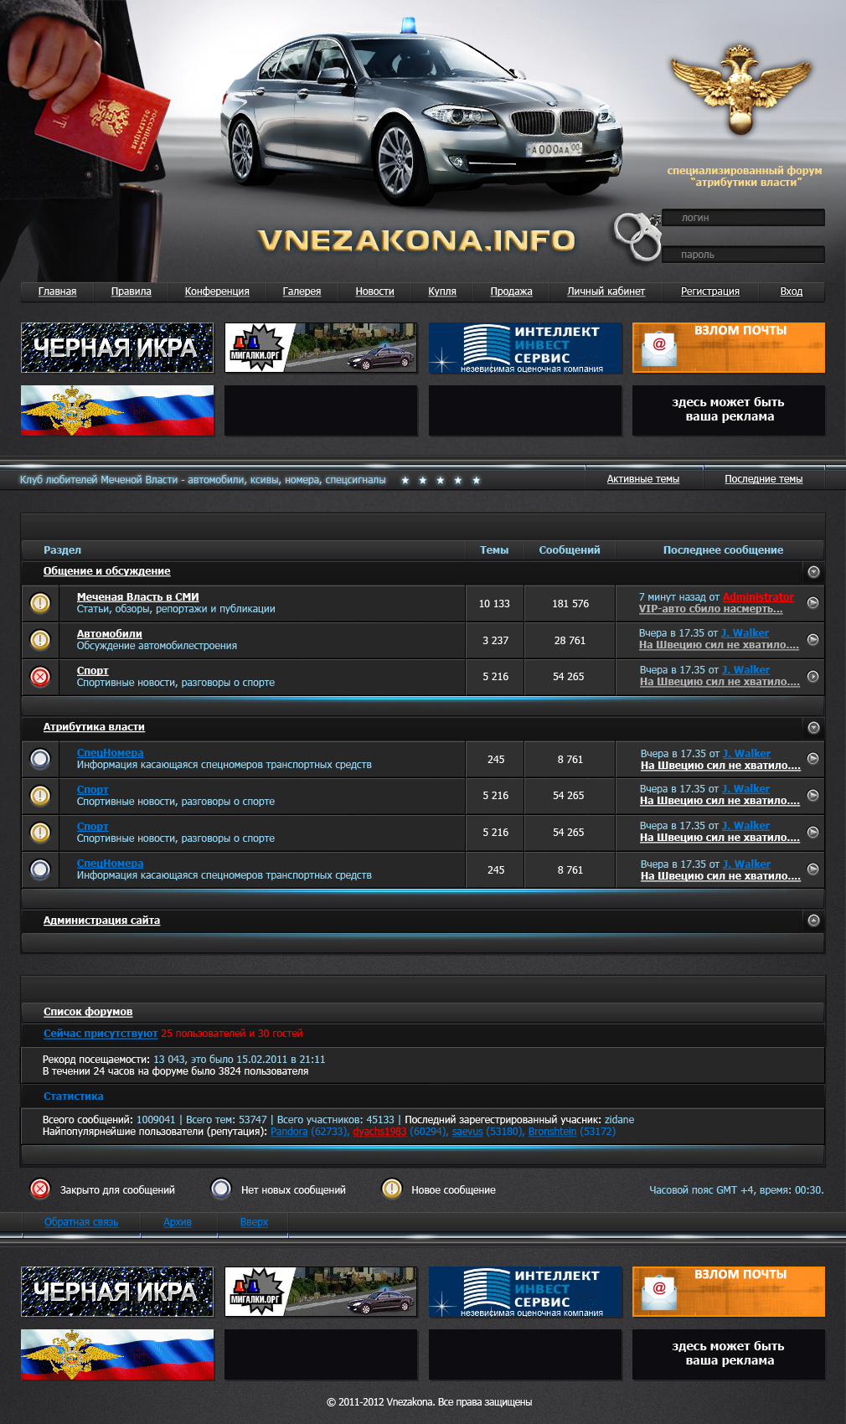
Task: Click the Общение и обсуждение category title
Action: (107, 571)
